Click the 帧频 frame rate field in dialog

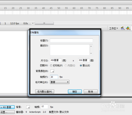point(54,77)
